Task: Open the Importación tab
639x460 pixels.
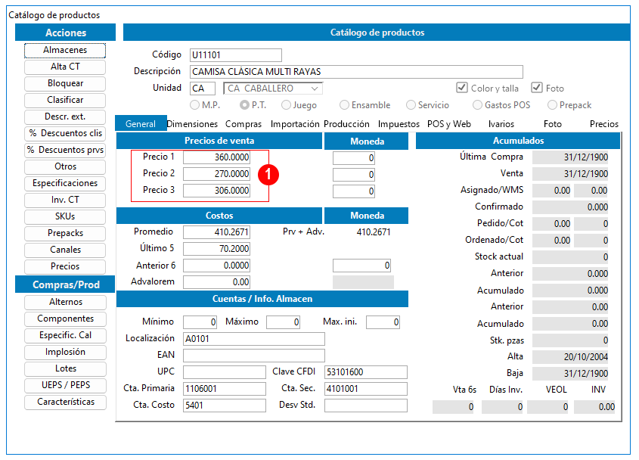Action: 295,124
